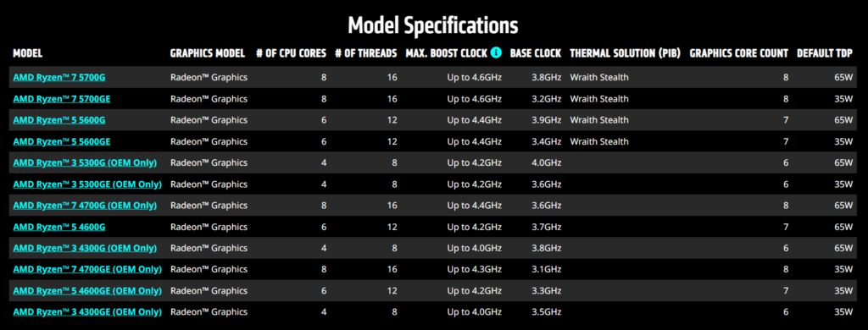This screenshot has height=330, width=868.
Task: Open AMD Ryzen 5 4600GE (OEM Only) link
Action: click(x=87, y=291)
